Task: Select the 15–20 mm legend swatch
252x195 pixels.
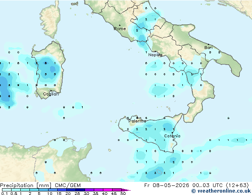Action: [62, 190]
